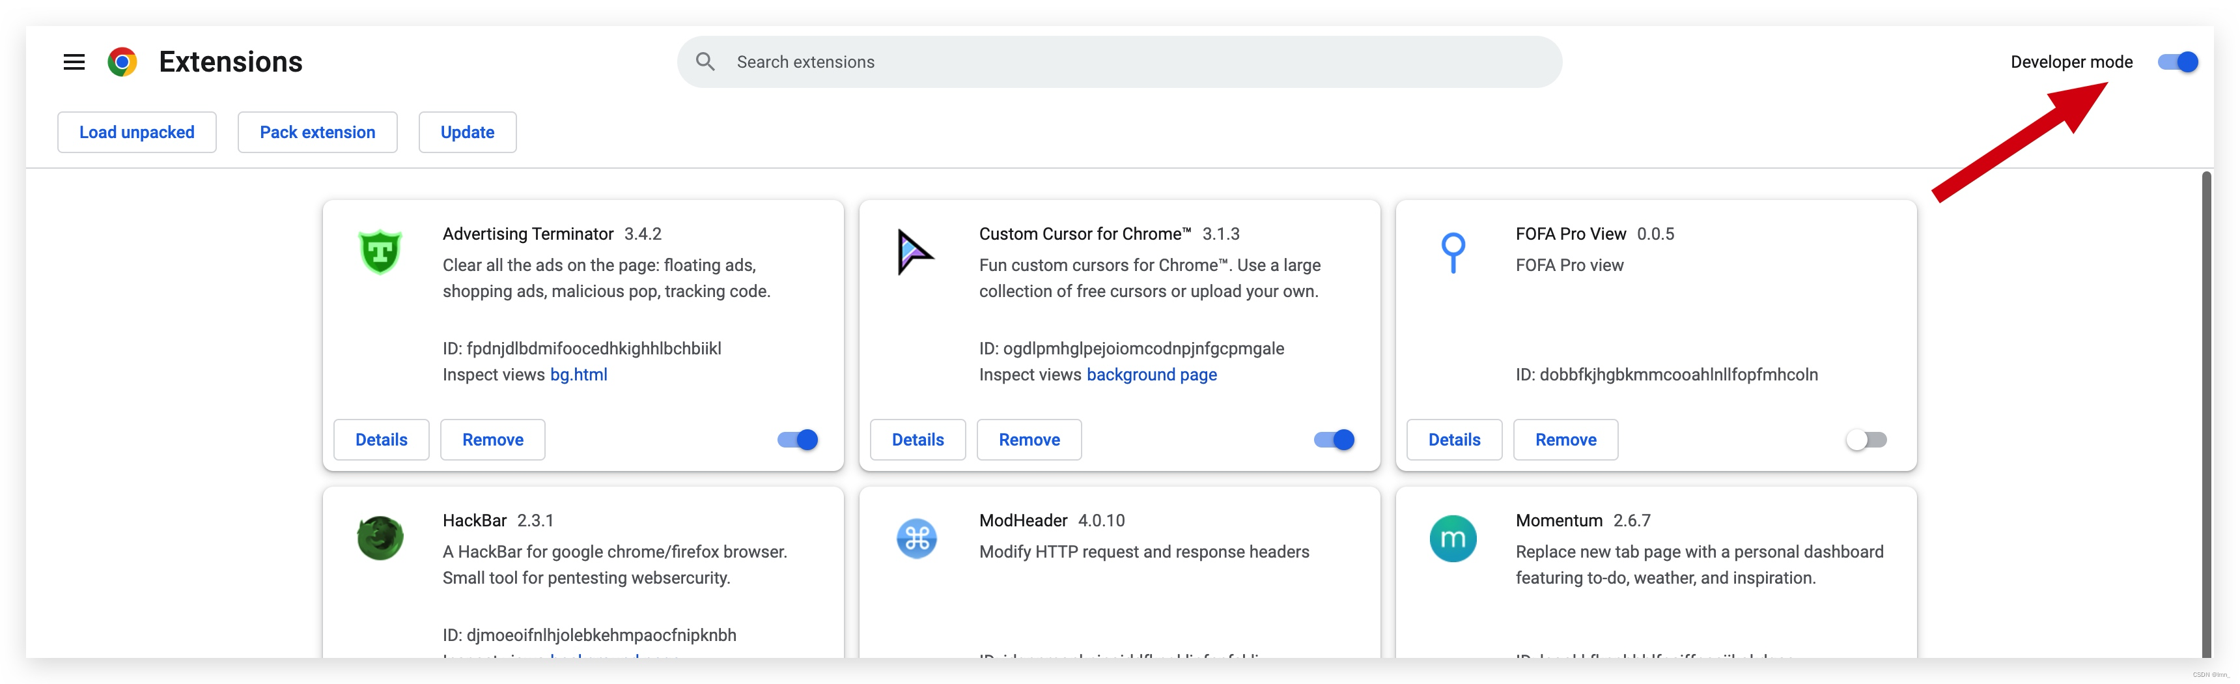The width and height of the screenshot is (2240, 684).
Task: Click the Chrome logo icon
Action: click(122, 62)
